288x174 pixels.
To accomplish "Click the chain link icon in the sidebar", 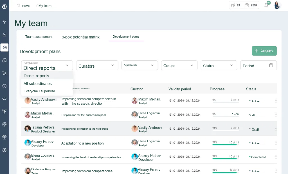I will click(4, 99).
